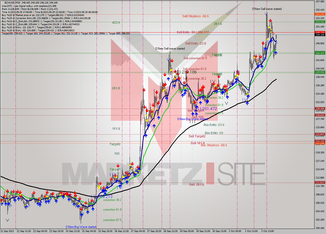Click the green 244.351 price tag
Viewport: 326px width, 234px height.
[x=320, y=53]
